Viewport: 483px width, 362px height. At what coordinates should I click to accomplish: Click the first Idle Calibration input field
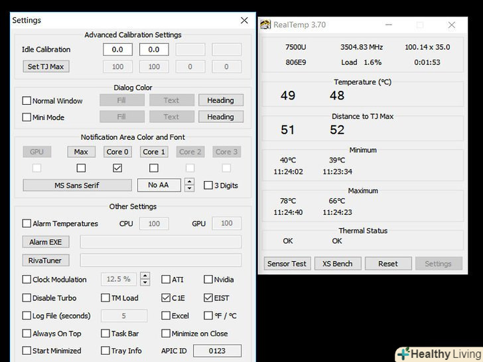(x=117, y=50)
